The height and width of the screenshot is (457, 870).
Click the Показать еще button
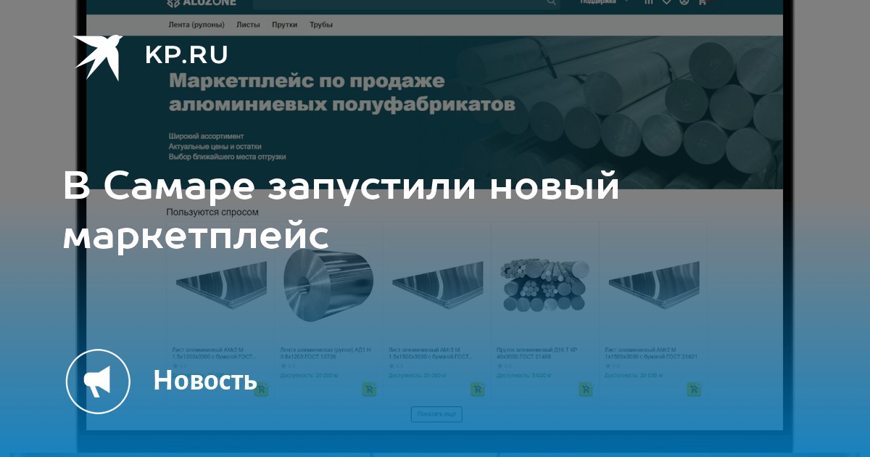[x=436, y=413]
